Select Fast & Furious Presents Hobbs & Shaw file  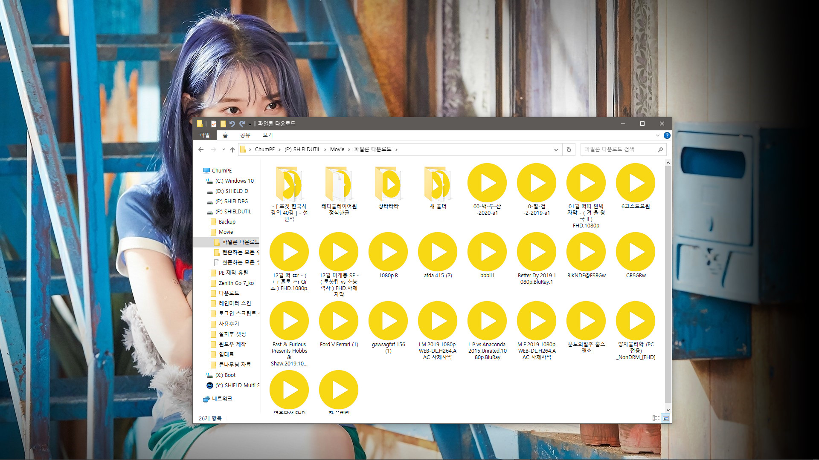289,334
